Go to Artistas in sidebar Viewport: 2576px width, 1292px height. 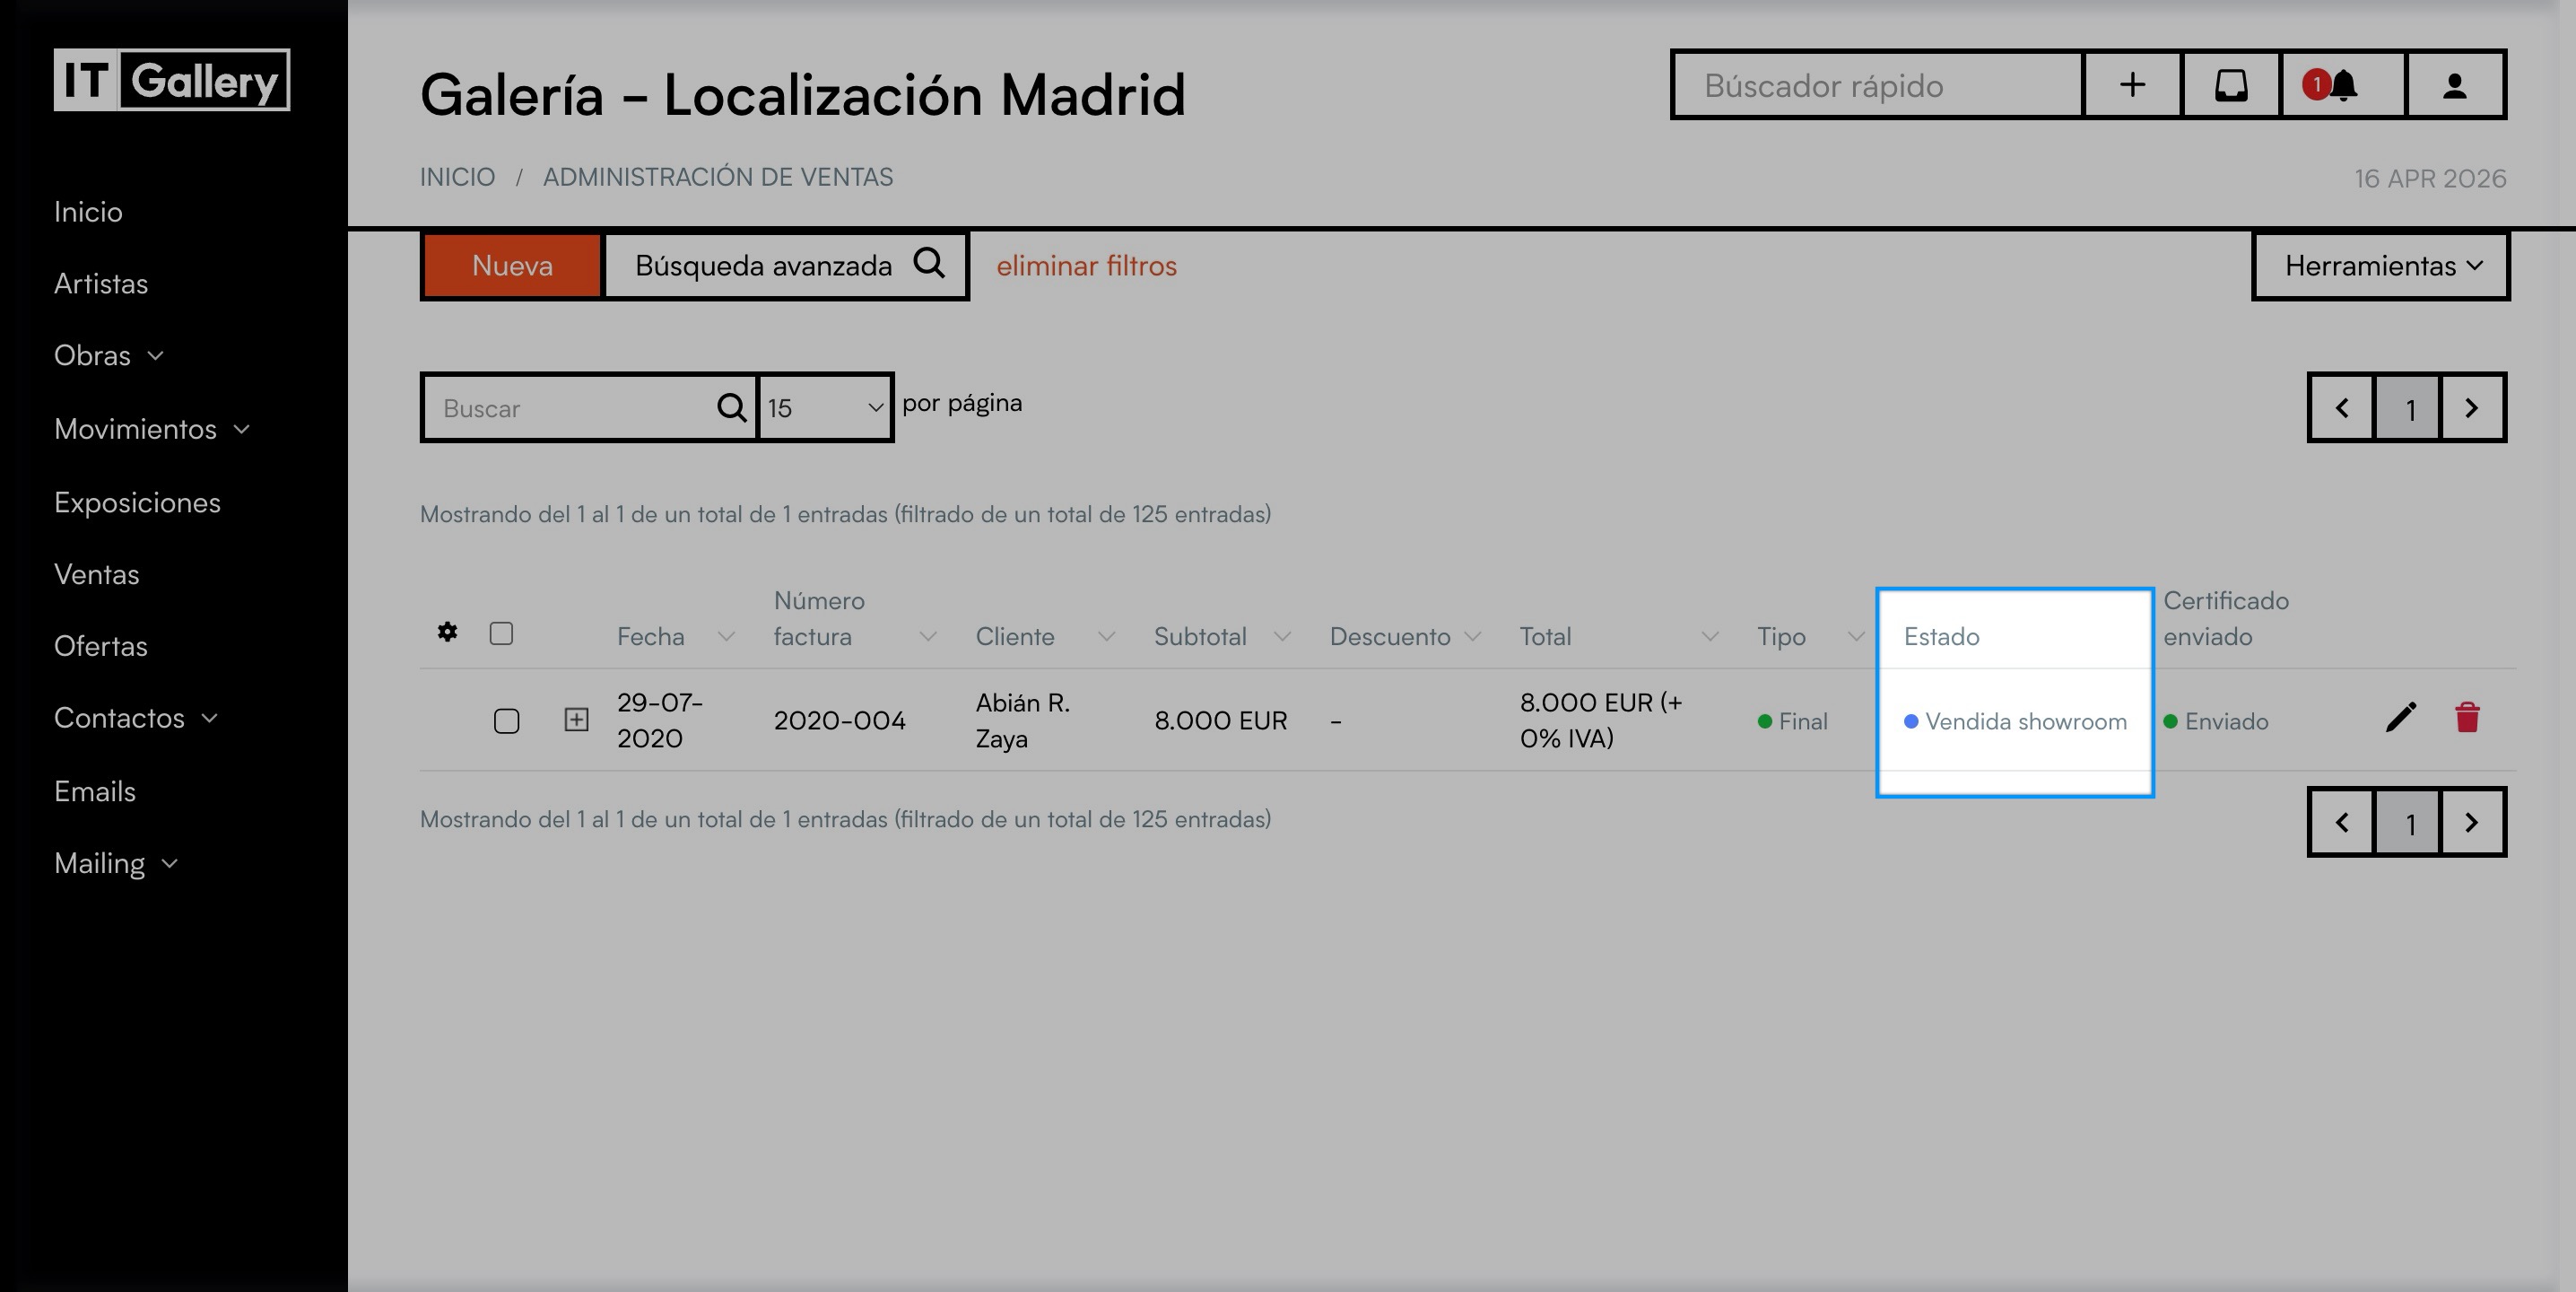click(x=101, y=284)
